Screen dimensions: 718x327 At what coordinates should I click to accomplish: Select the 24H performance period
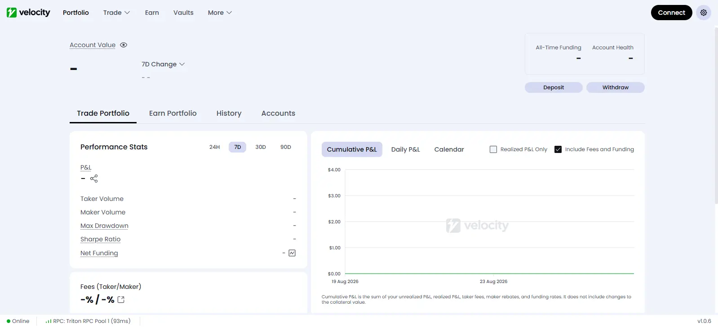[x=215, y=147]
